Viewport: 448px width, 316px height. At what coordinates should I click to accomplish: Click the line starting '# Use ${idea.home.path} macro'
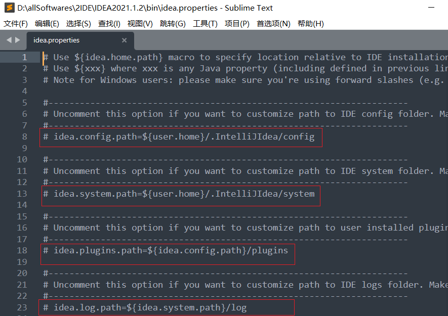(x=246, y=57)
